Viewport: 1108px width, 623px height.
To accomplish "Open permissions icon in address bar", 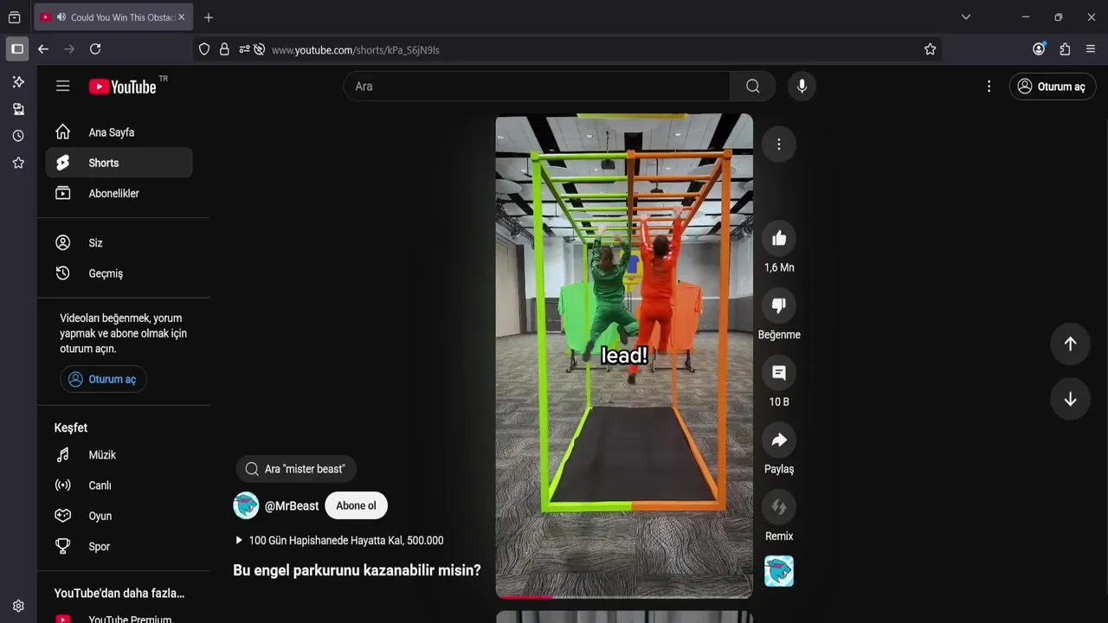I will [x=244, y=49].
